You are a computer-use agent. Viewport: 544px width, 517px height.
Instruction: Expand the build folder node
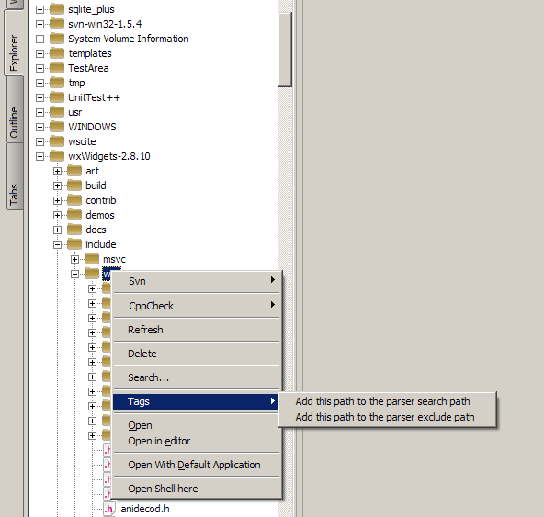pos(57,185)
